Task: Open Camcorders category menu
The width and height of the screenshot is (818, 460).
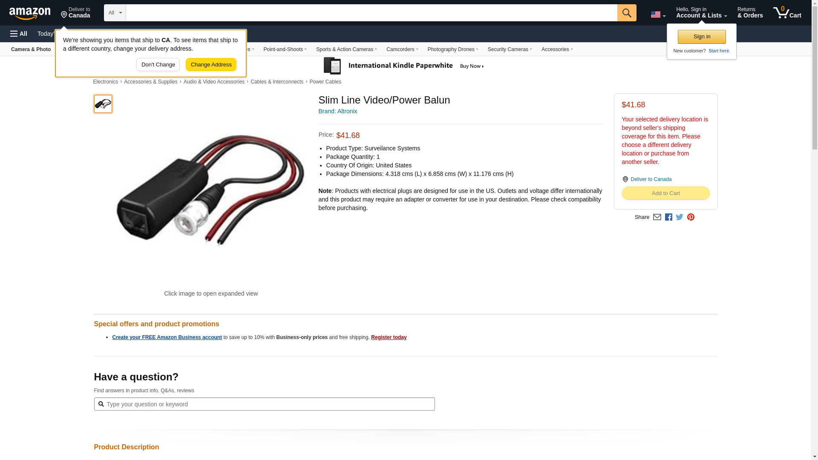Action: (x=402, y=49)
